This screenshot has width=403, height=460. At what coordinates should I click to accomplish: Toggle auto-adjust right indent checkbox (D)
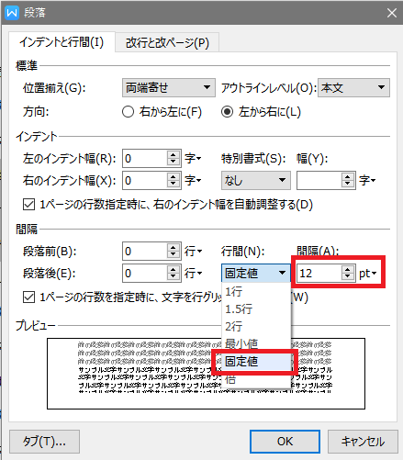tap(28, 205)
